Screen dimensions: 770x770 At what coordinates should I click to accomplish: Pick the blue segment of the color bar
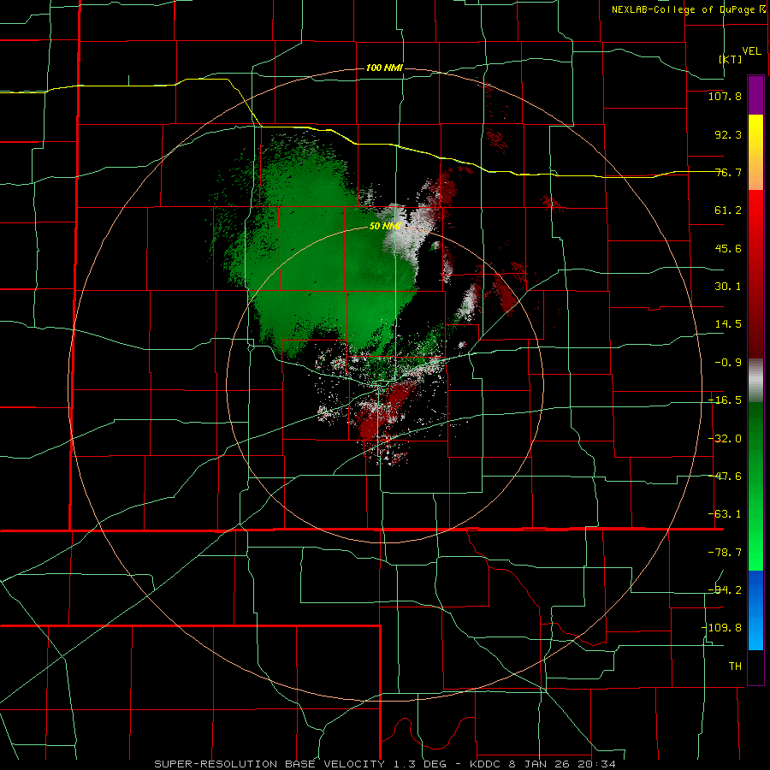(x=755, y=610)
